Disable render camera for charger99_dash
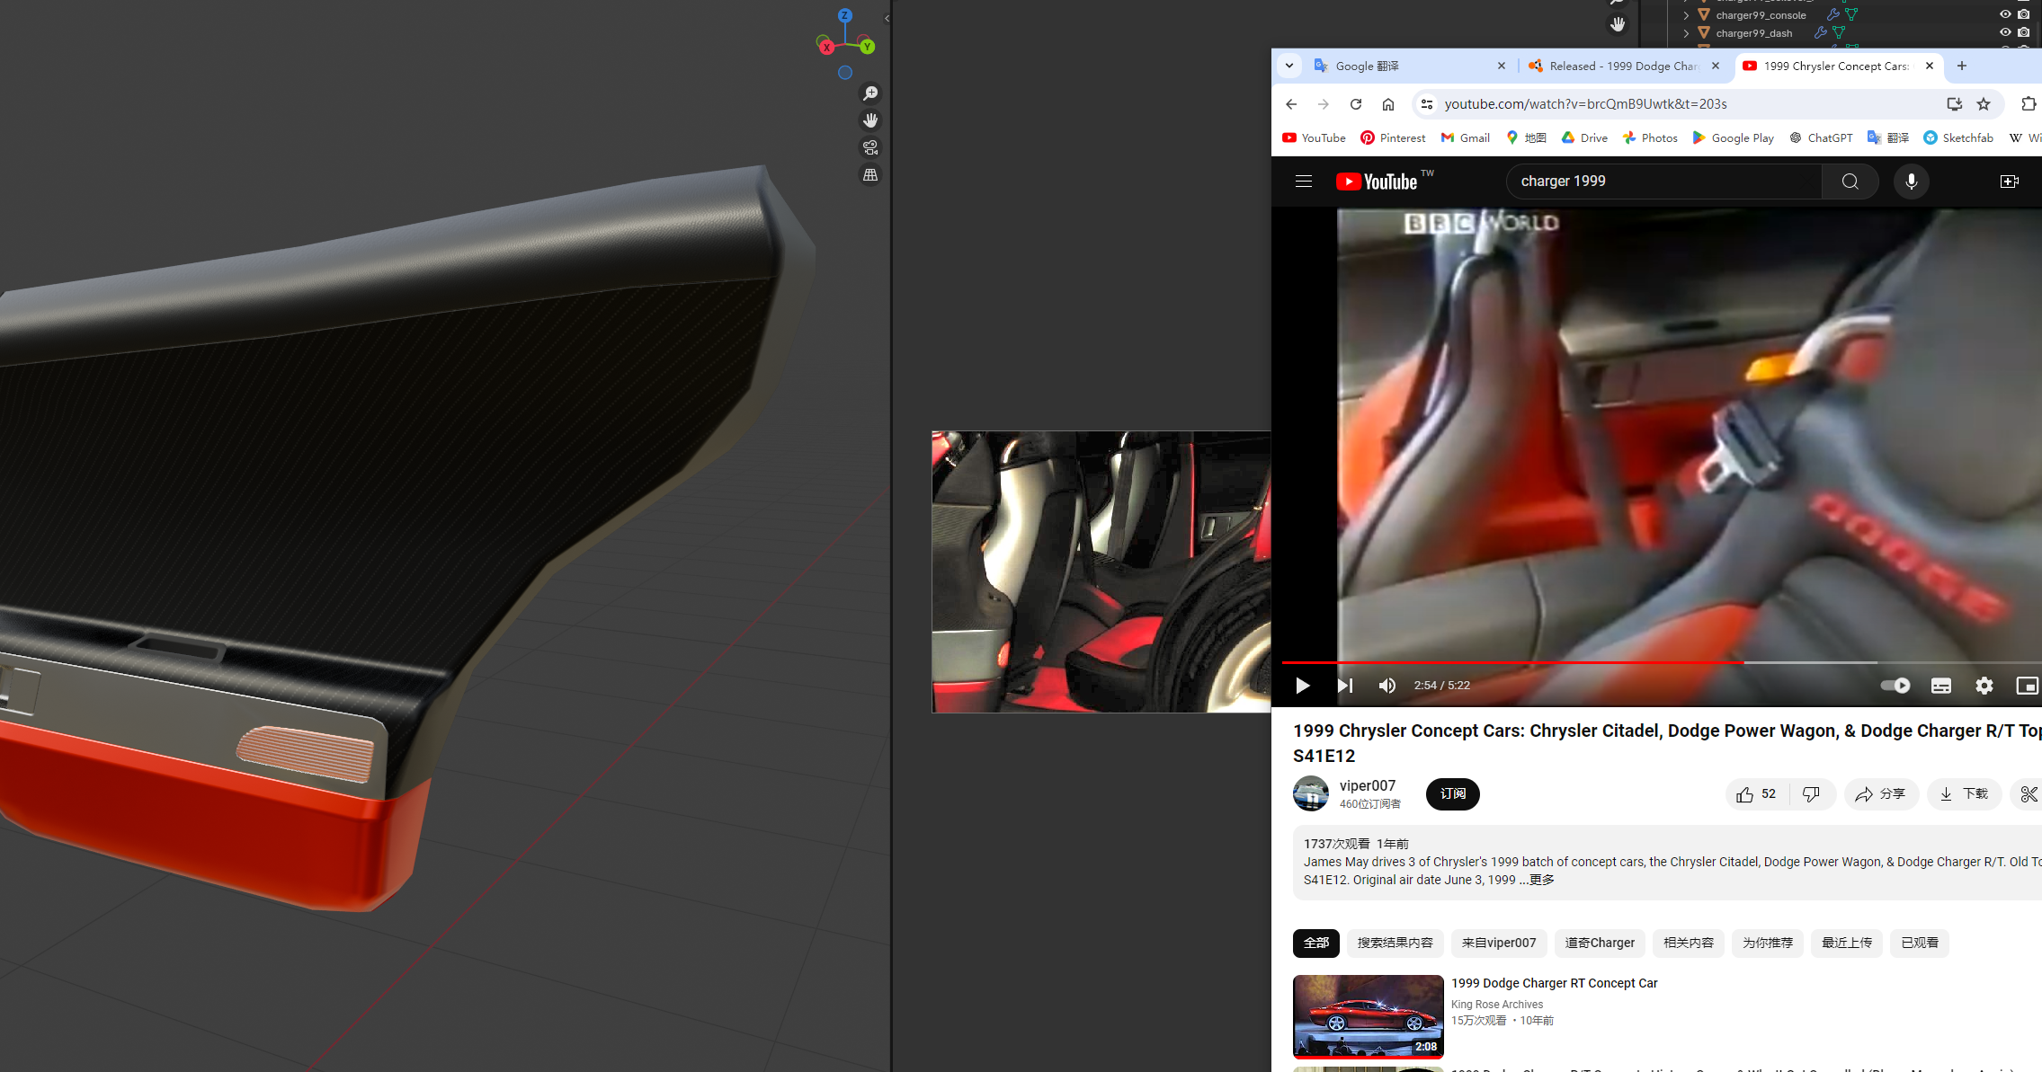 pos(2023,32)
